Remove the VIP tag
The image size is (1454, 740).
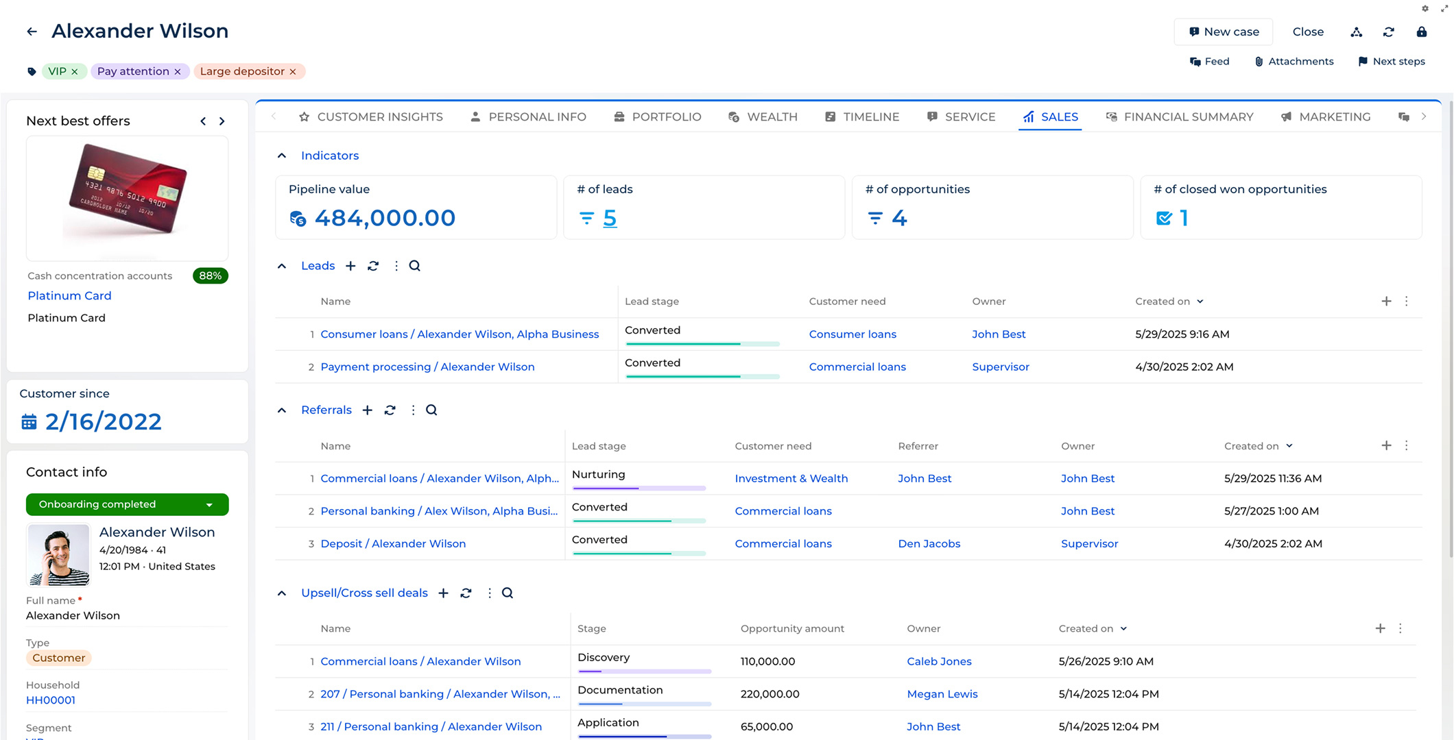(x=75, y=71)
